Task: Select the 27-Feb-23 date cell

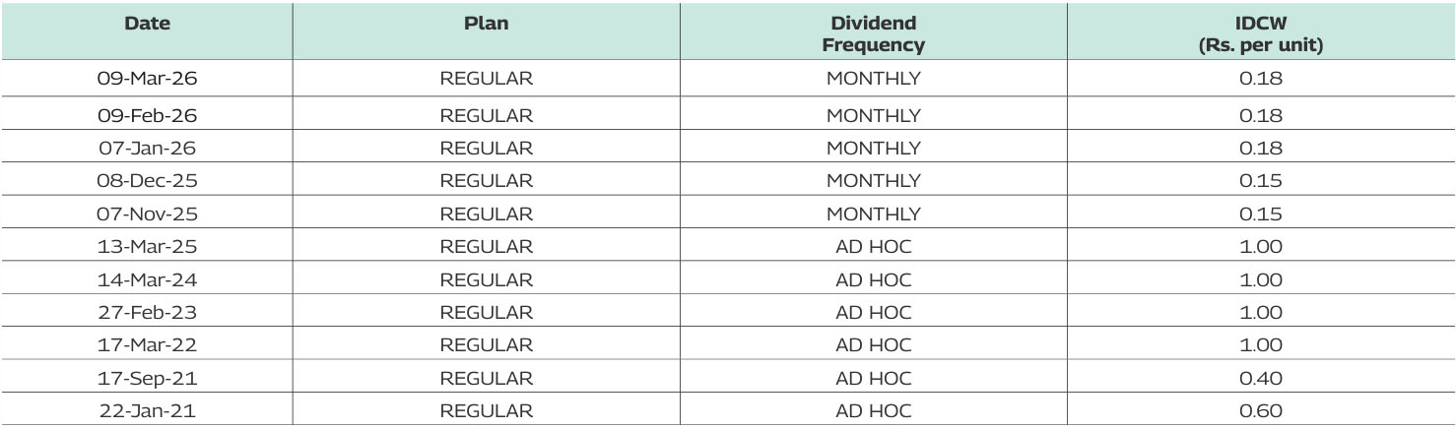Action: 147,313
